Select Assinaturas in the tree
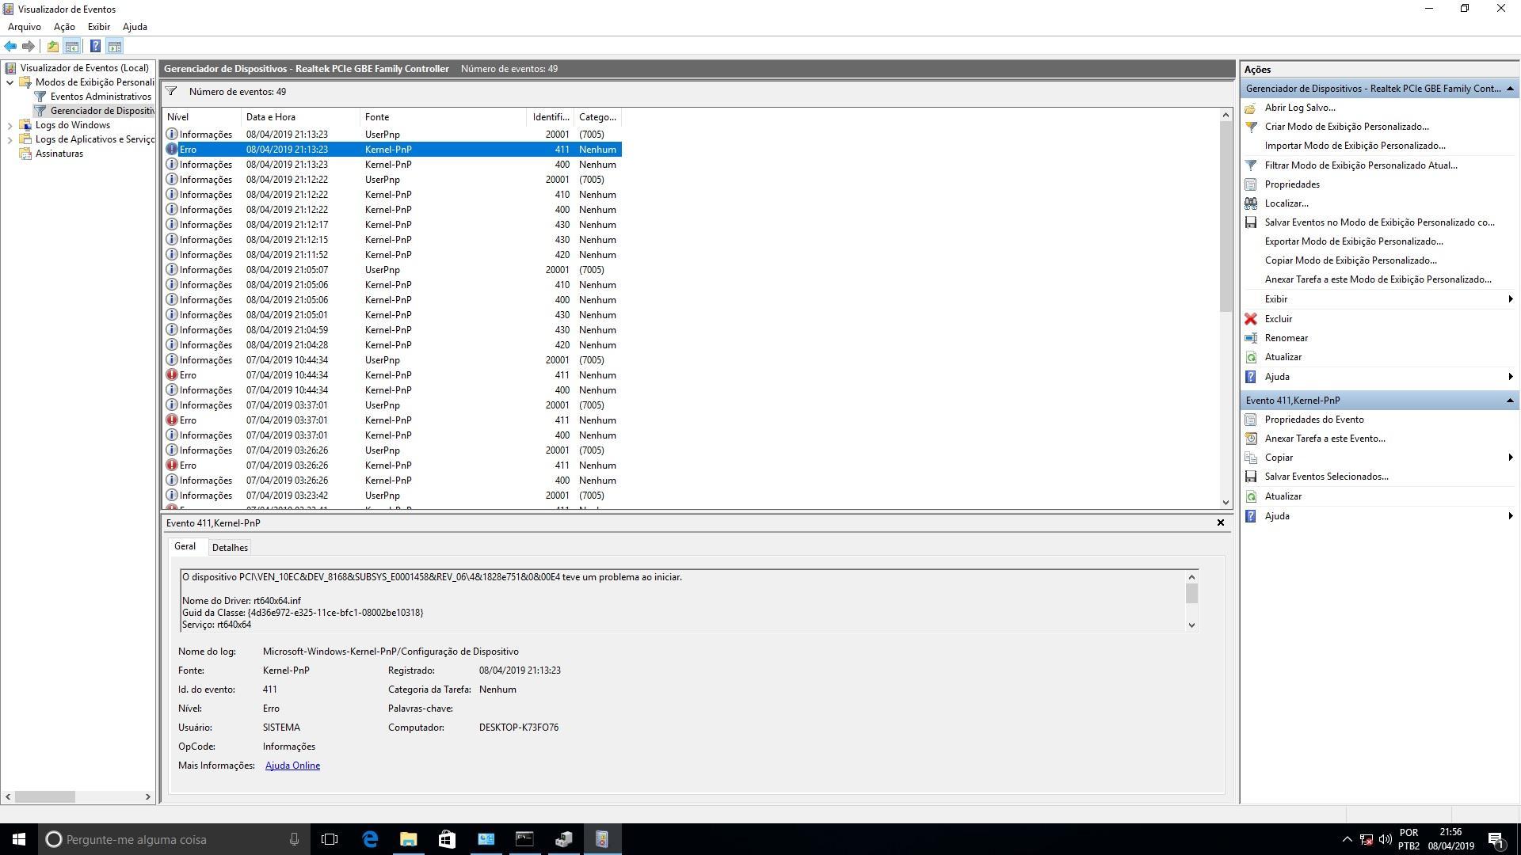 [x=59, y=154]
